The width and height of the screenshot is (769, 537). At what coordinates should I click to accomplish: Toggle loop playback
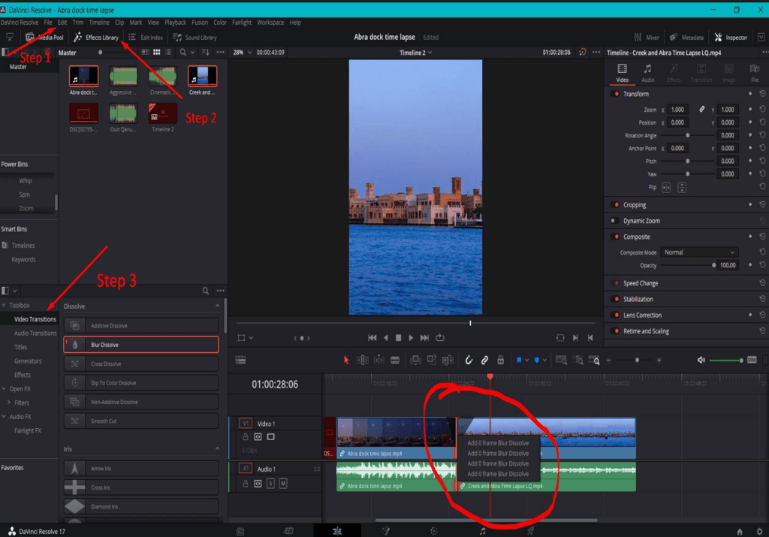point(440,338)
